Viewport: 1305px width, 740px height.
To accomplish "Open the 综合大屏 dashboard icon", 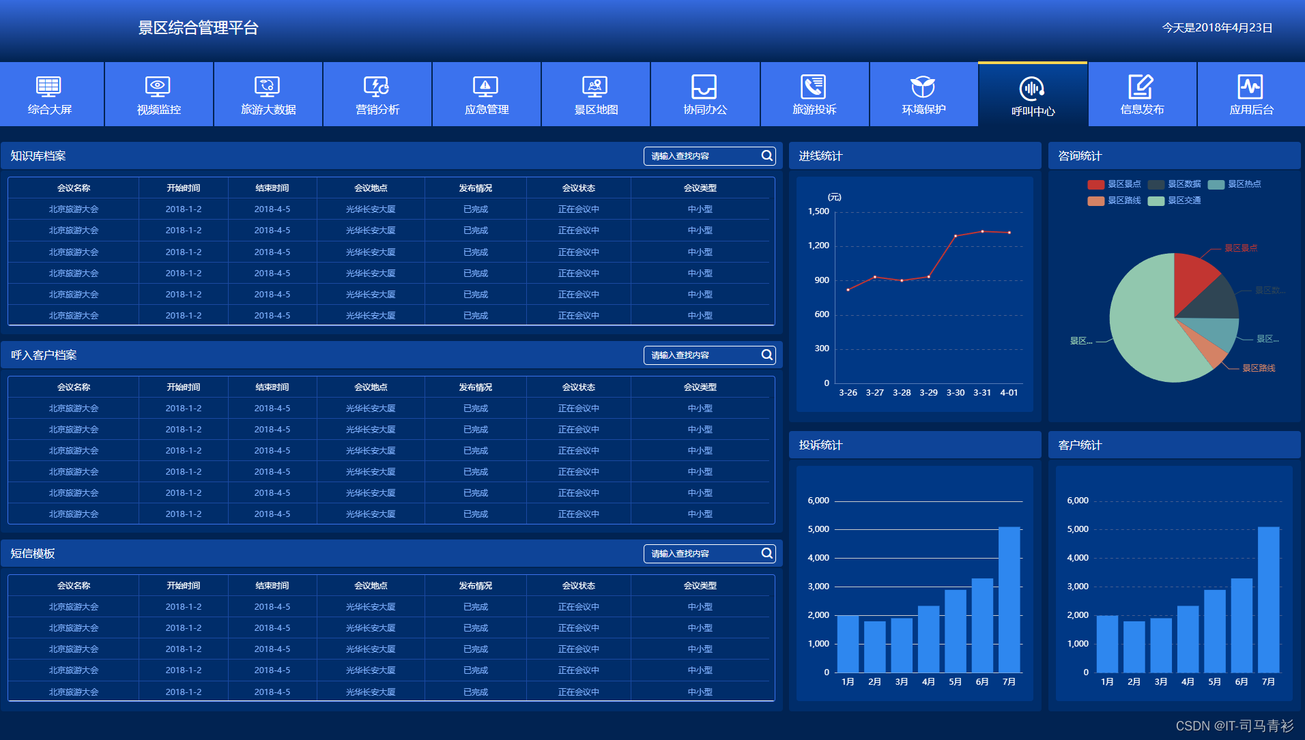I will pos(51,94).
